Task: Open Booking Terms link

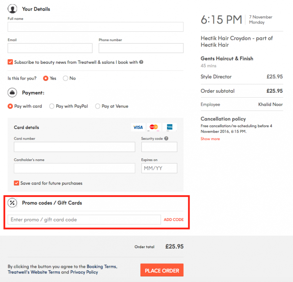Action: coord(102,266)
